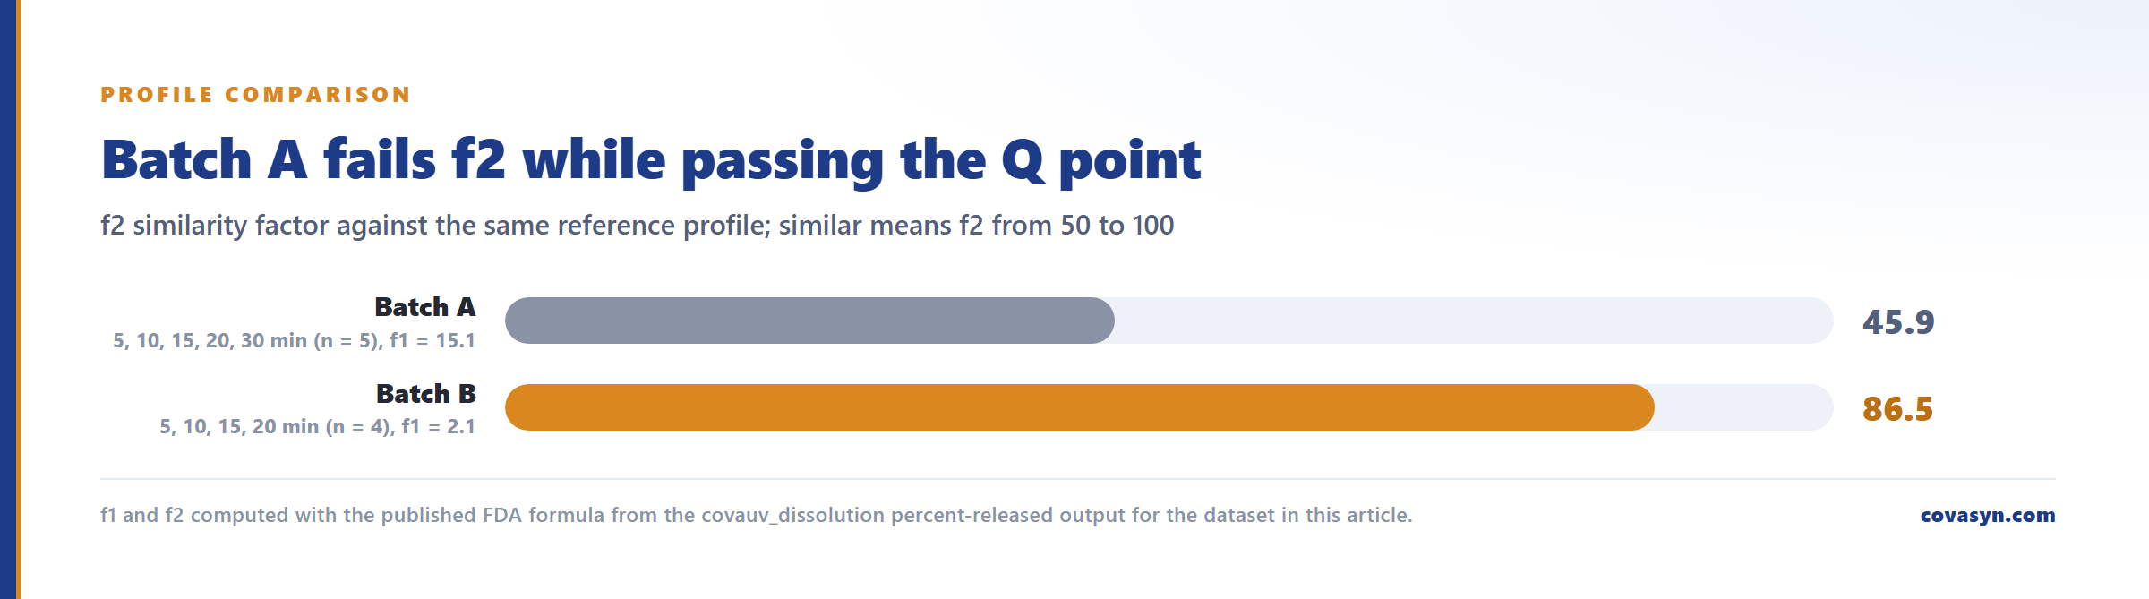Click the horizontal divider above the footnote

[x=1078, y=479]
